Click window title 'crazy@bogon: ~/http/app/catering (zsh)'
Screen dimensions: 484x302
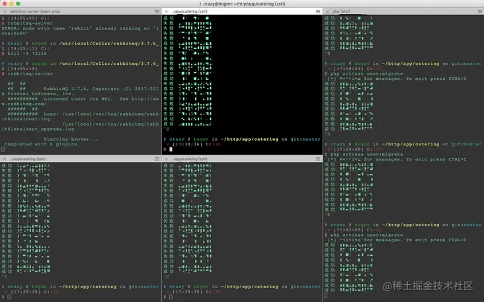242,4
